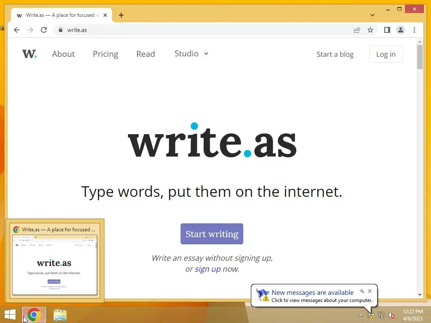Click the Start writing button
Image resolution: width=431 pixels, height=323 pixels.
pos(212,234)
